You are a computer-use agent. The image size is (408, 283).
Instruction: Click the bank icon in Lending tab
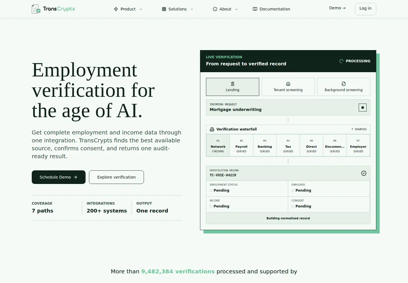233,84
